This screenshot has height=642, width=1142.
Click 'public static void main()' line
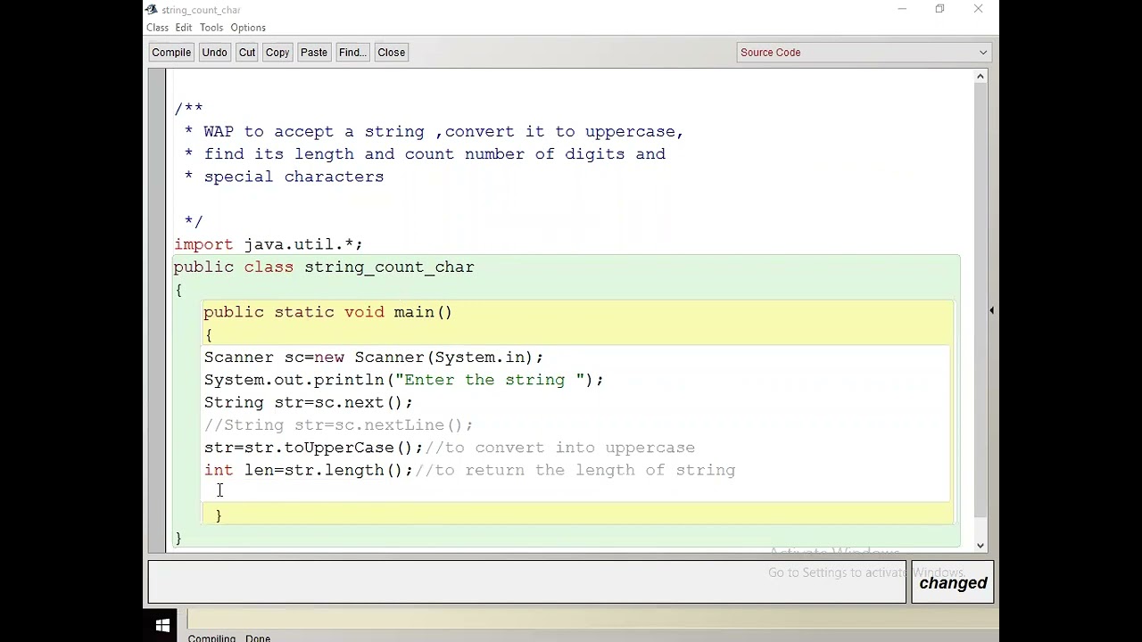[327, 312]
